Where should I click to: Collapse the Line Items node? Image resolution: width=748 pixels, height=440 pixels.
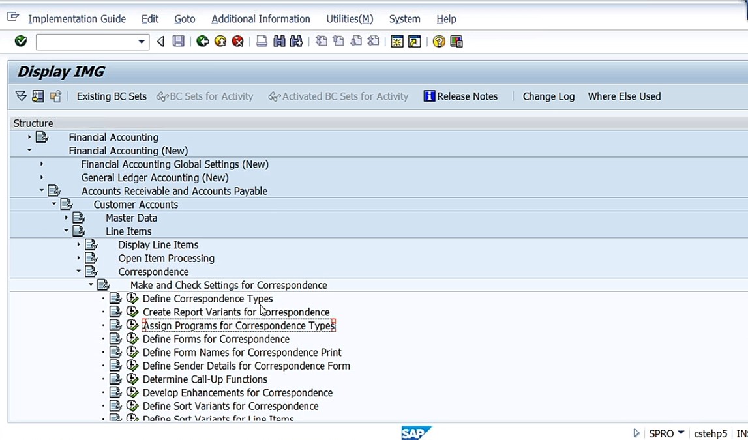(x=67, y=231)
